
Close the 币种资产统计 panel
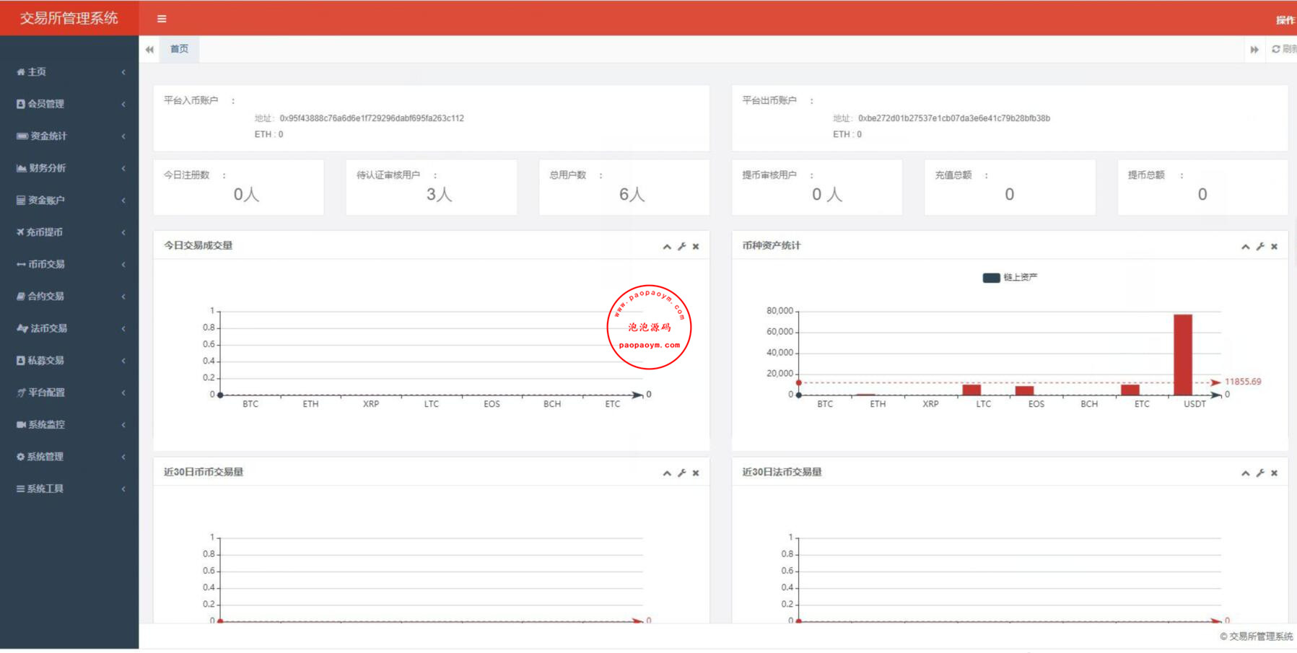pyautogui.click(x=1275, y=247)
